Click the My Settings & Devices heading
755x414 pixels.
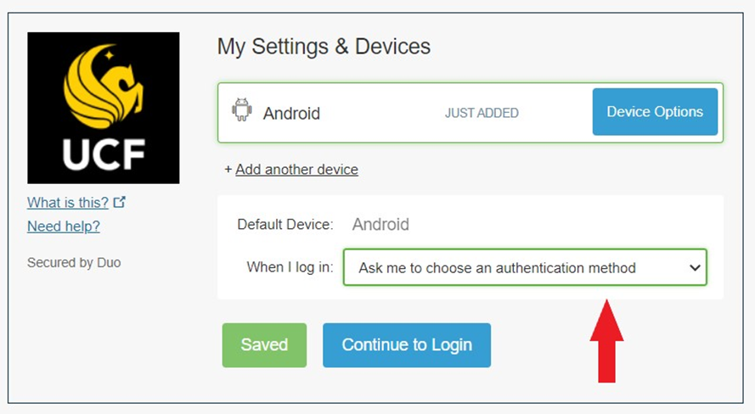point(324,47)
